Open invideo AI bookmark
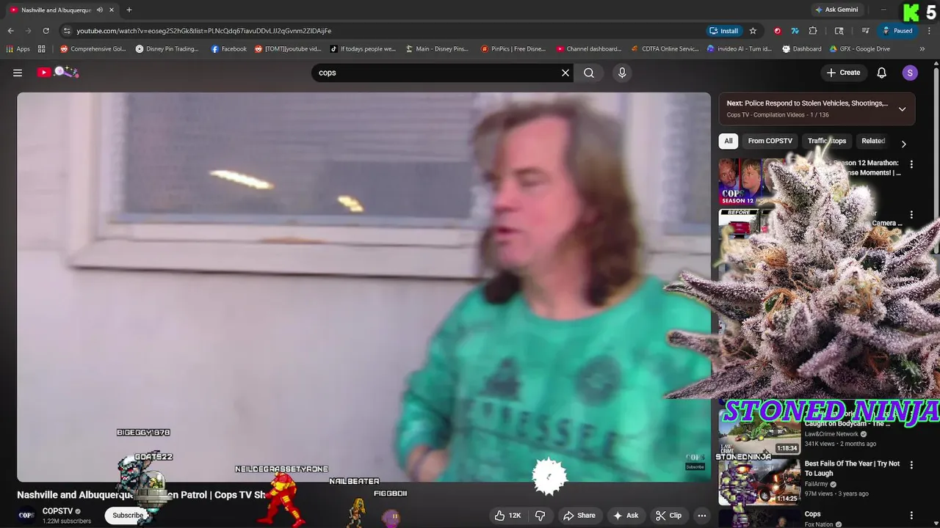Image resolution: width=940 pixels, height=528 pixels. (739, 49)
